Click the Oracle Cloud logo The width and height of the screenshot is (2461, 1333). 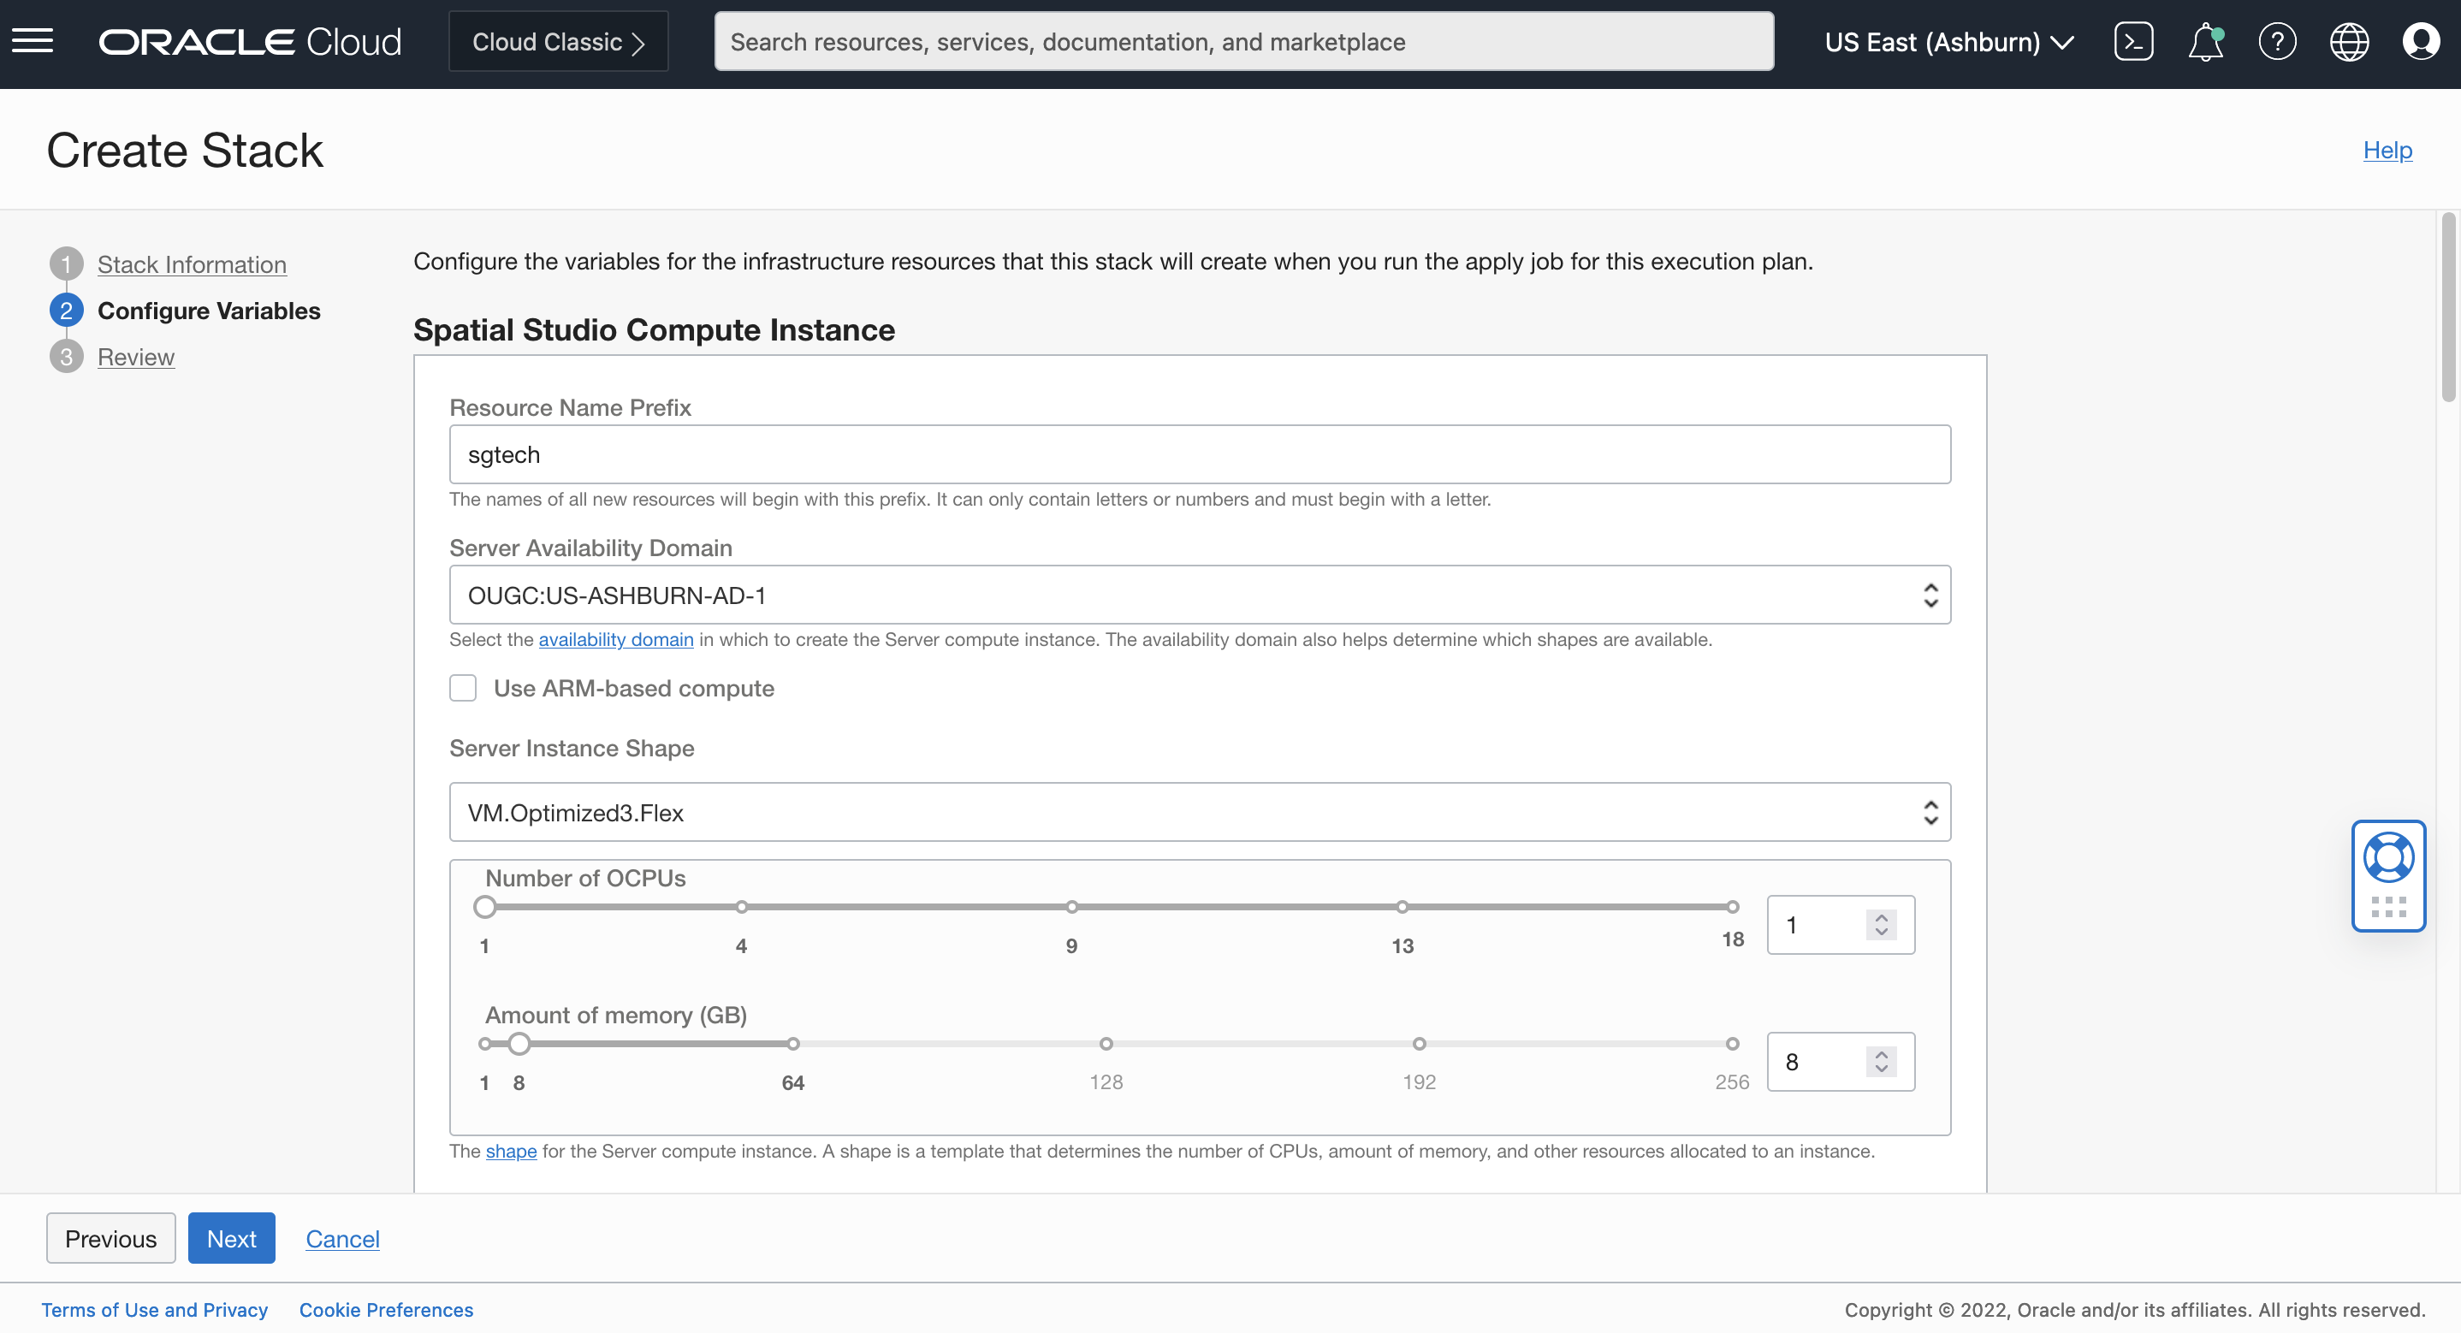pyautogui.click(x=251, y=41)
